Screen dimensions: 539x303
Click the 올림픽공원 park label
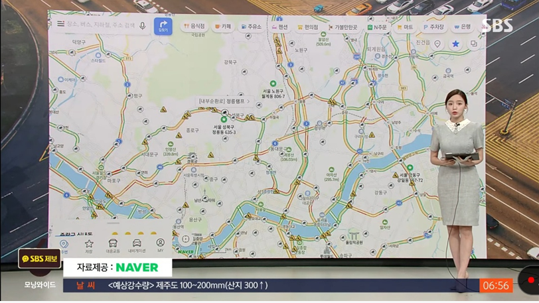[x=354, y=242]
